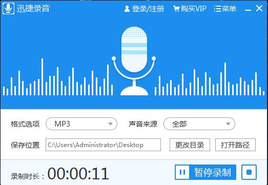This screenshot has height=185, width=268.
Task: Click the user profile icon beside 登录/注册
Action: click(127, 9)
